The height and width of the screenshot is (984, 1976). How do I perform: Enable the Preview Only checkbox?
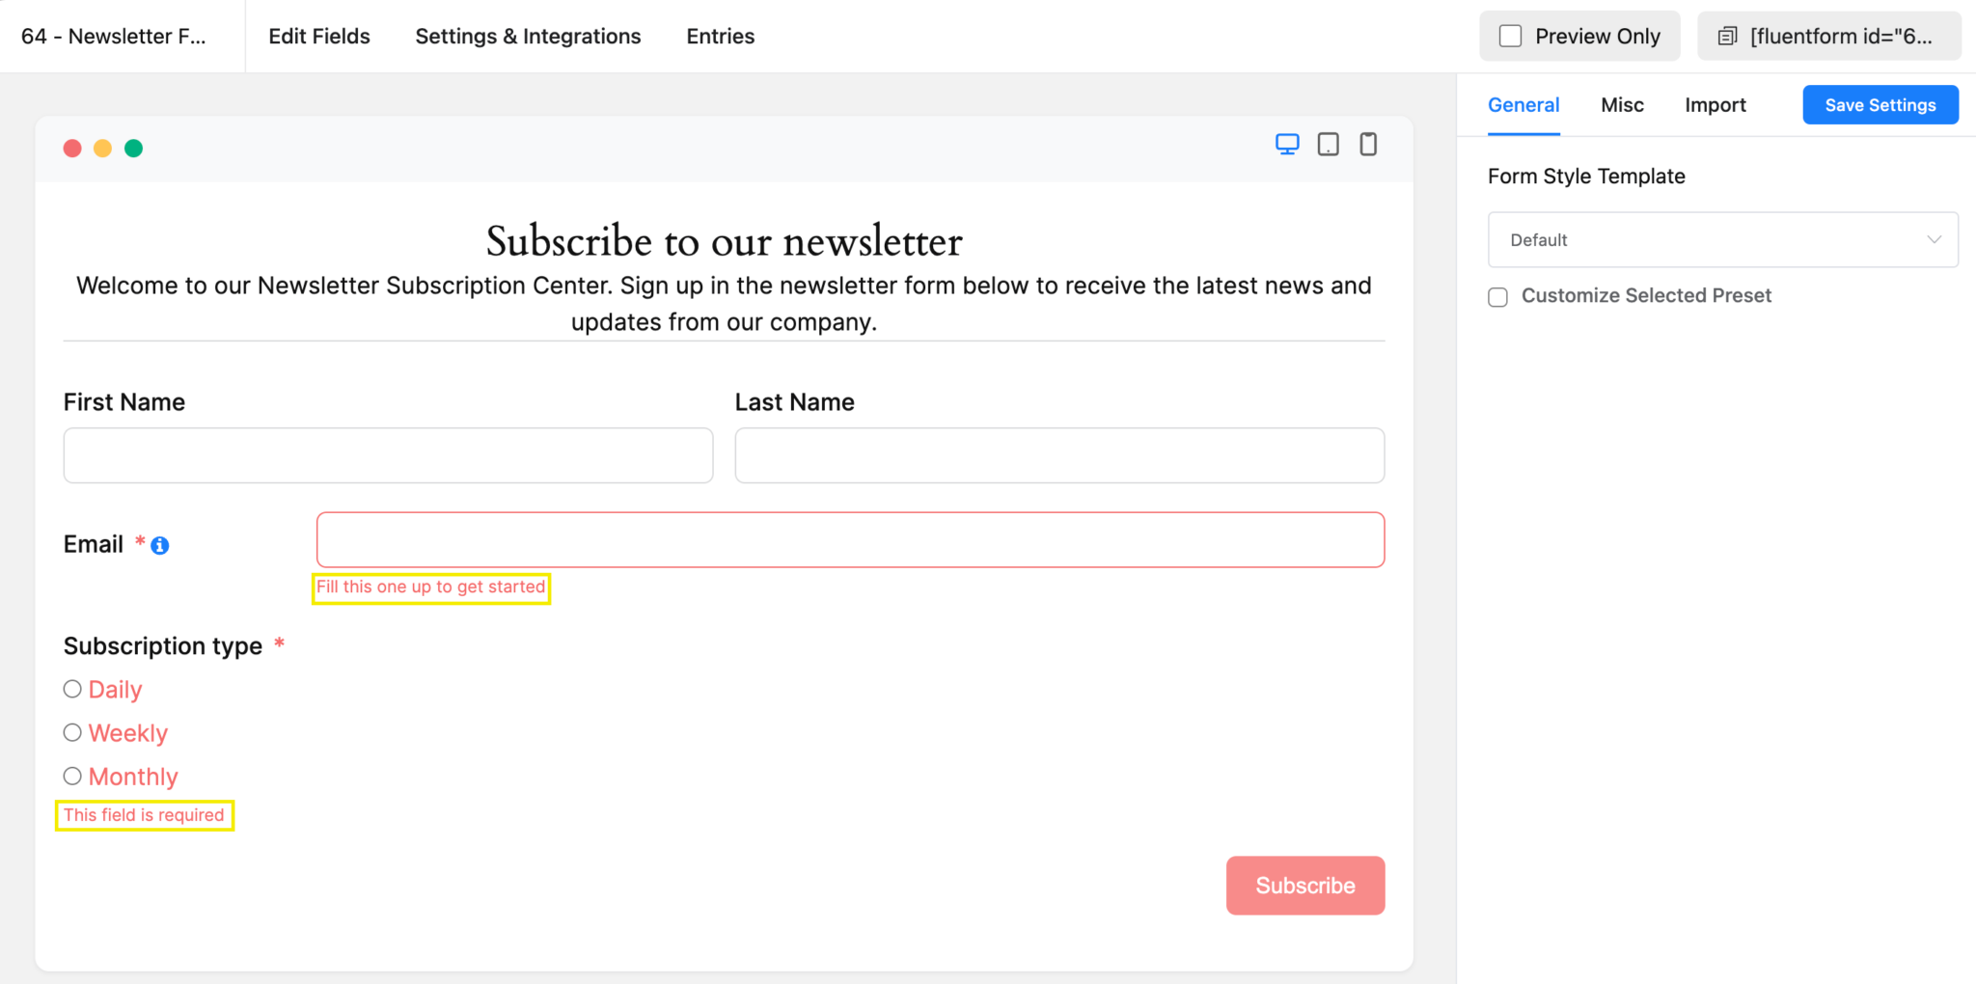pos(1510,35)
